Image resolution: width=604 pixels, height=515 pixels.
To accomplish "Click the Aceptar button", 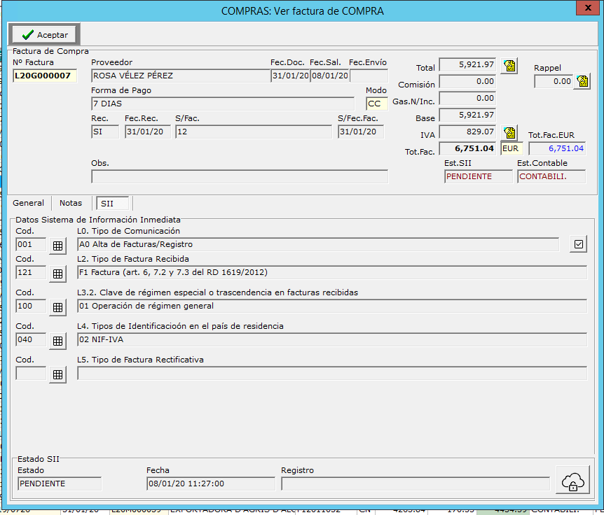I will (x=44, y=34).
